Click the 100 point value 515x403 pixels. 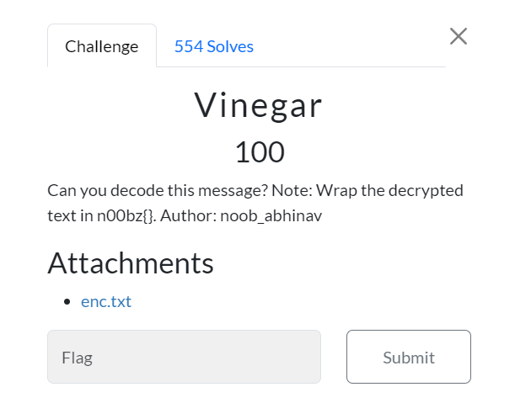point(259,152)
